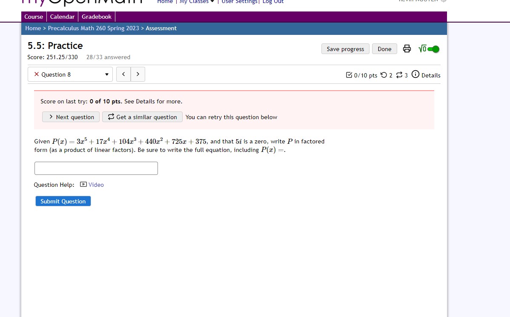Open the Details panel
Screen dimensions: 510x317
[430, 75]
